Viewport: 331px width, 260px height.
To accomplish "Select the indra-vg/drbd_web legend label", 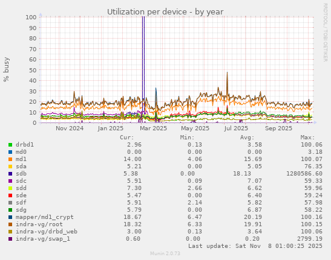I will [47, 232].
